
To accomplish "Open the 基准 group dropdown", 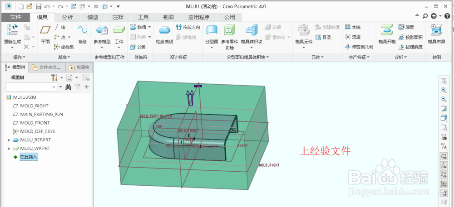I will point(64,57).
